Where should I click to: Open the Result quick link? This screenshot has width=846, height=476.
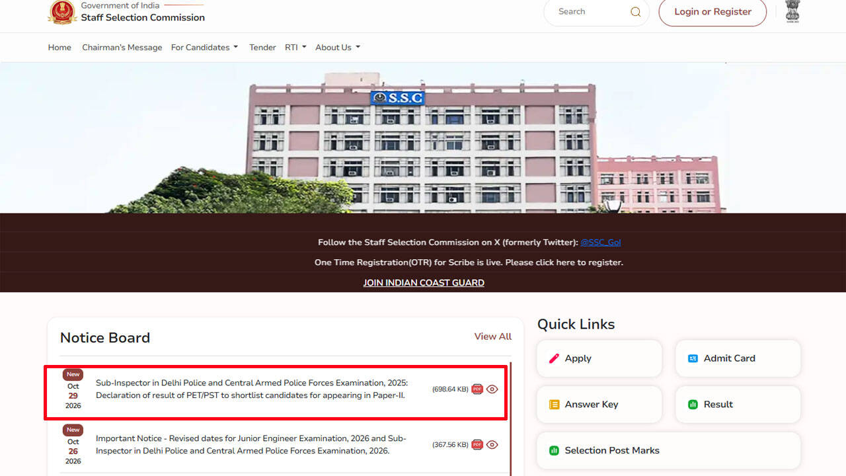(x=738, y=405)
